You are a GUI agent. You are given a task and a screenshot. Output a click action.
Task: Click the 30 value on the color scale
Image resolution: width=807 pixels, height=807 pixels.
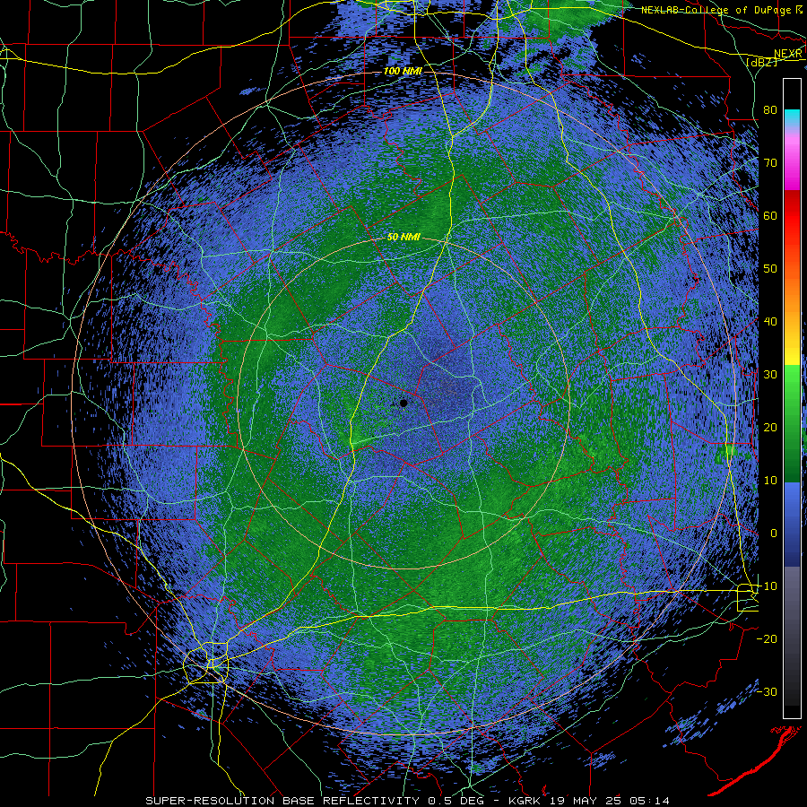click(770, 375)
